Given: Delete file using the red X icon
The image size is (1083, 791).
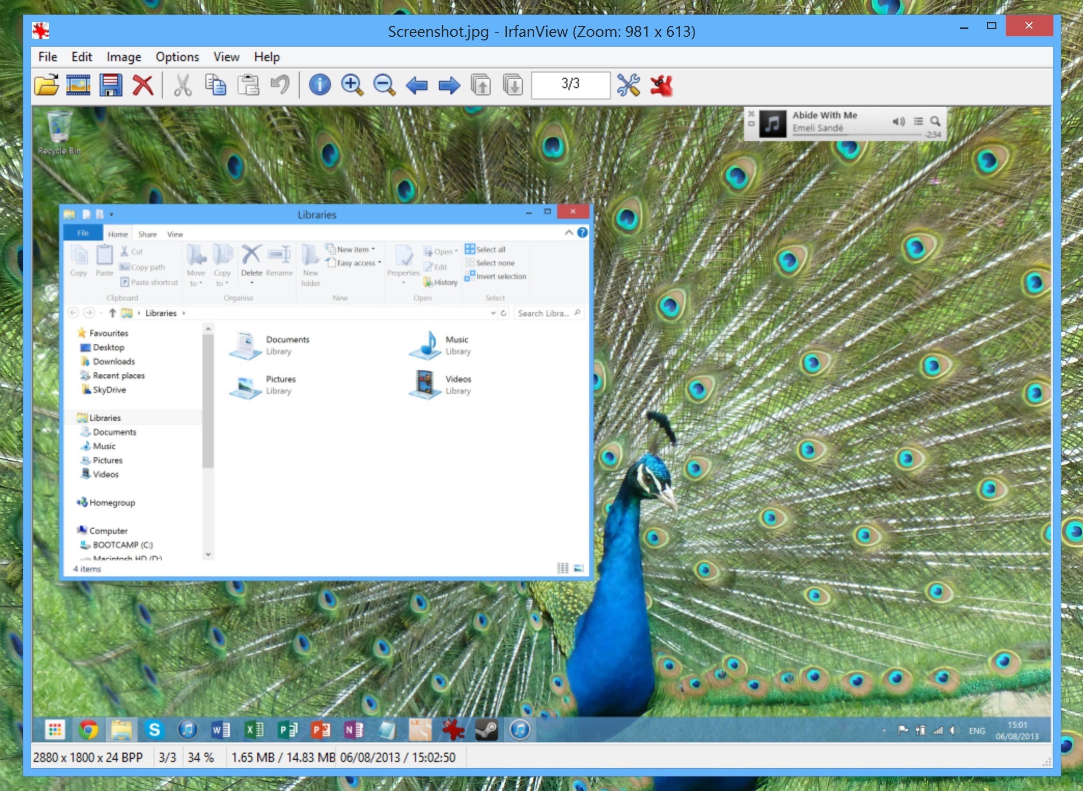Looking at the screenshot, I should click(143, 85).
